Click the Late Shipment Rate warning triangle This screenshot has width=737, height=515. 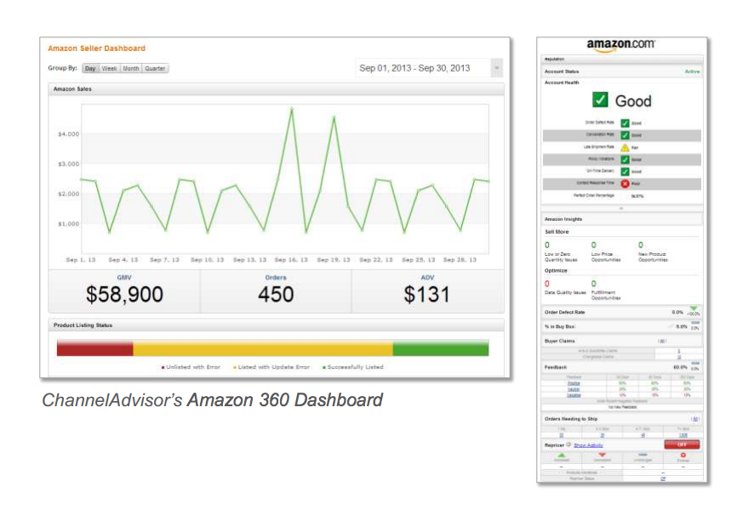tap(625, 147)
